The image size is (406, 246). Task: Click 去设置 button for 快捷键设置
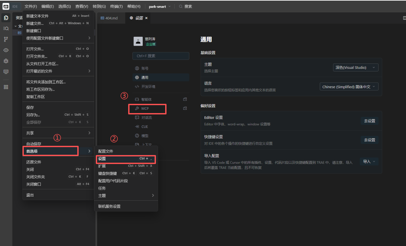[x=369, y=140]
